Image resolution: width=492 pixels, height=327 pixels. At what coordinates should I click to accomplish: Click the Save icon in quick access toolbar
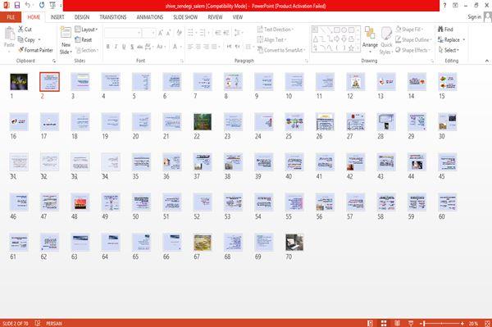pos(17,6)
